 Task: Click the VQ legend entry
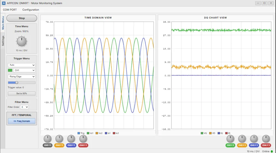point(204,133)
